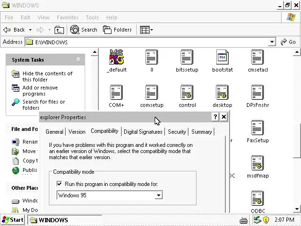The image size is (301, 226).
Task: Click Hide the contents of this folder
Action: click(48, 76)
